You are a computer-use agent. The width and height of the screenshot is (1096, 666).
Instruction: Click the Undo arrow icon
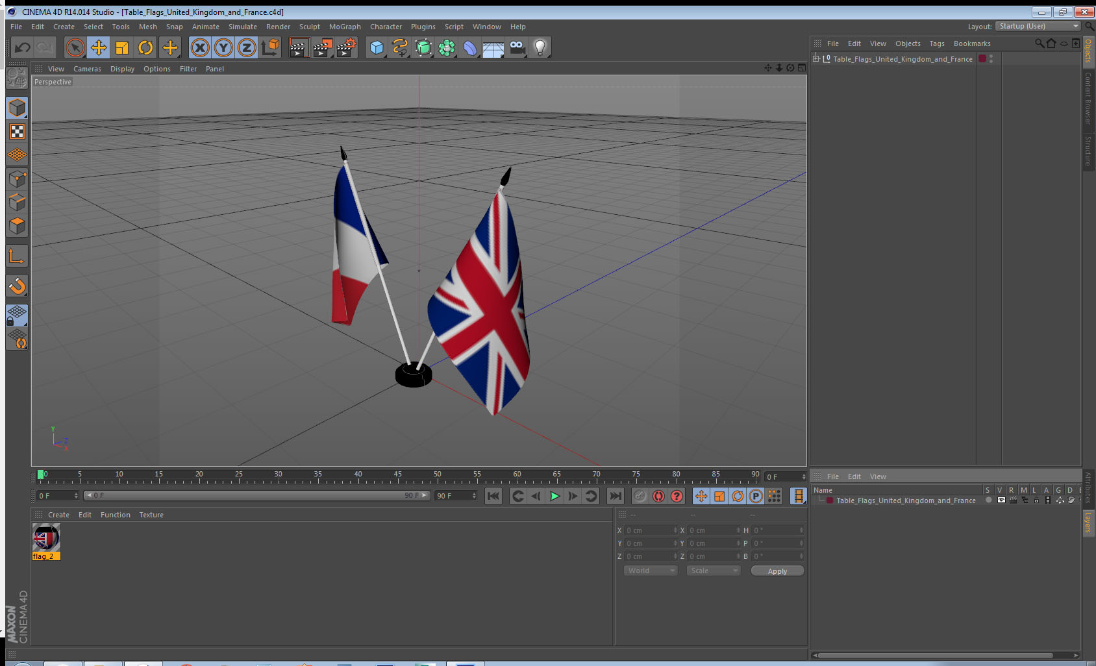23,47
